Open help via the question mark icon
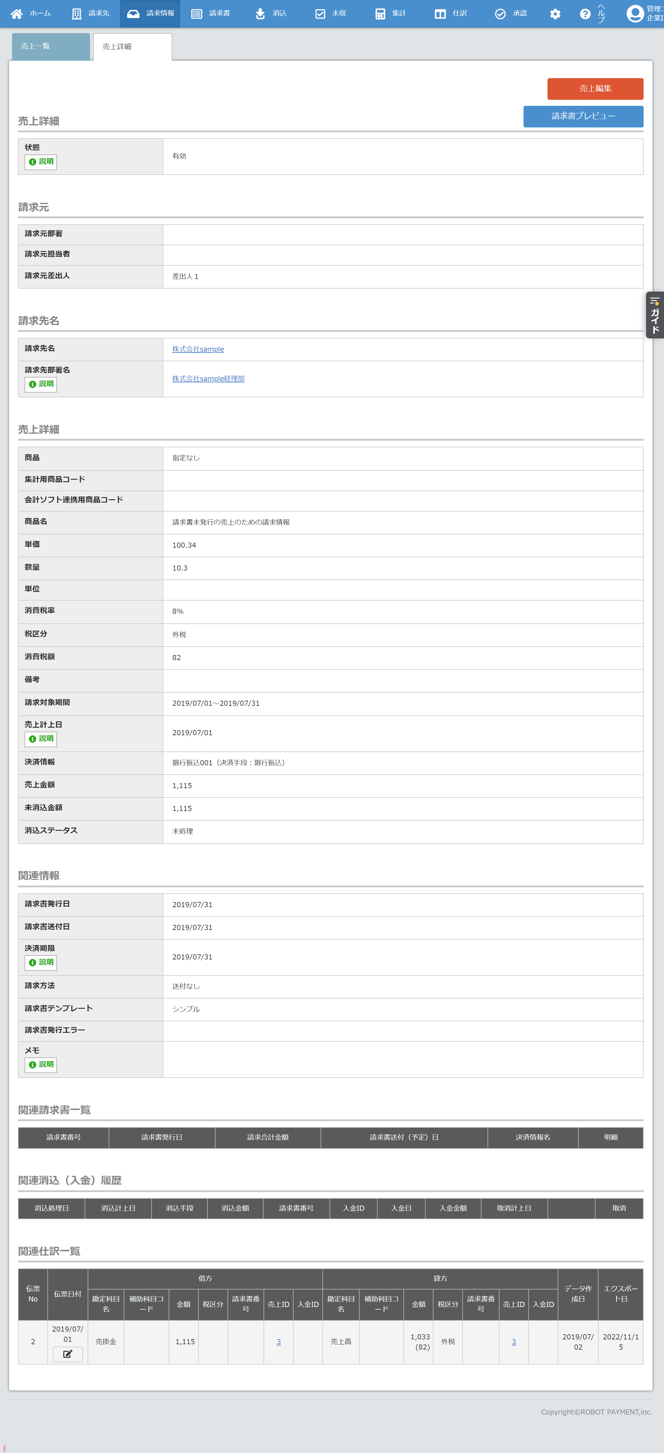The width and height of the screenshot is (664, 1453). pyautogui.click(x=585, y=14)
